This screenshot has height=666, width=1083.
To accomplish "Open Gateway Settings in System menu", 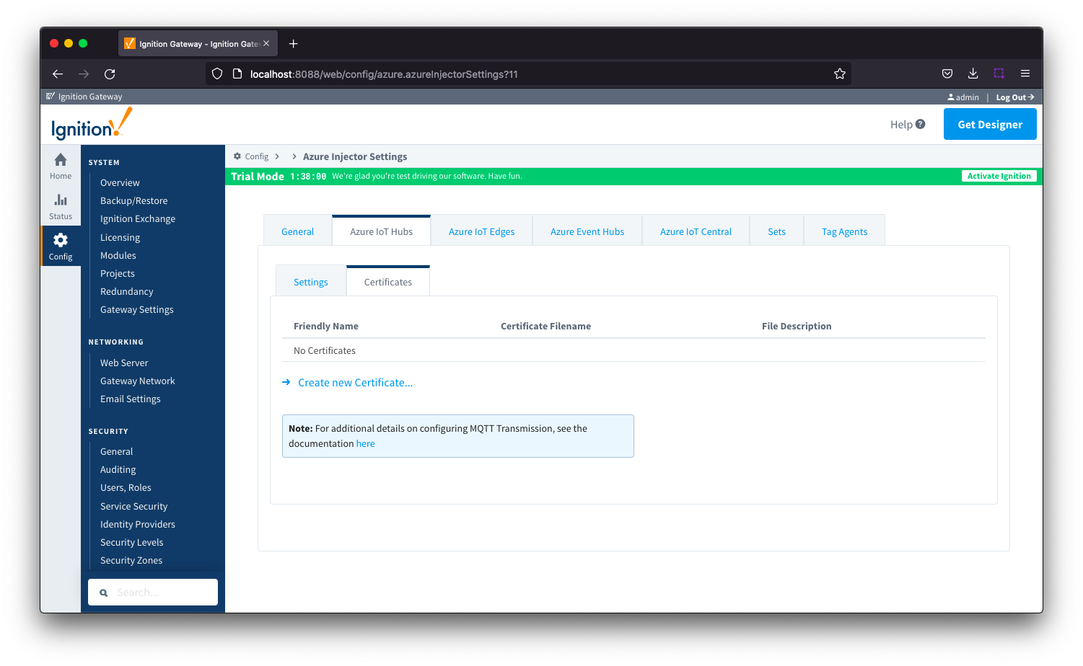I will click(x=136, y=310).
